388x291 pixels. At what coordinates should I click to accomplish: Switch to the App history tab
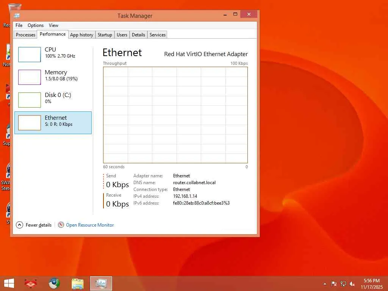click(81, 34)
